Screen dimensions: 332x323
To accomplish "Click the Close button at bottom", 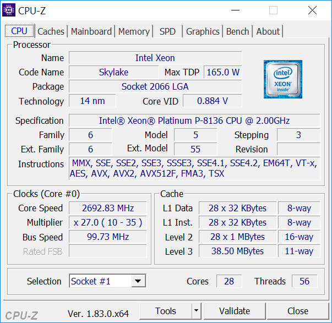I will tap(297, 311).
